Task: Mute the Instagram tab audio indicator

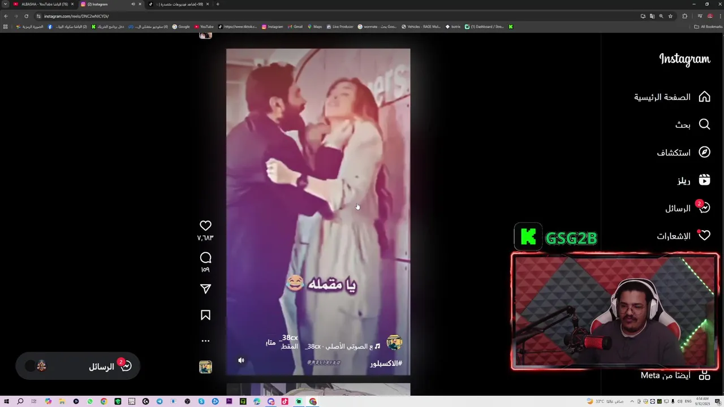Action: [133, 4]
